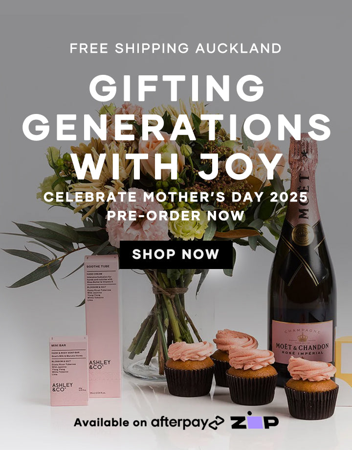Click the Zip payment logo
This screenshot has height=450, width=352.
click(x=254, y=421)
